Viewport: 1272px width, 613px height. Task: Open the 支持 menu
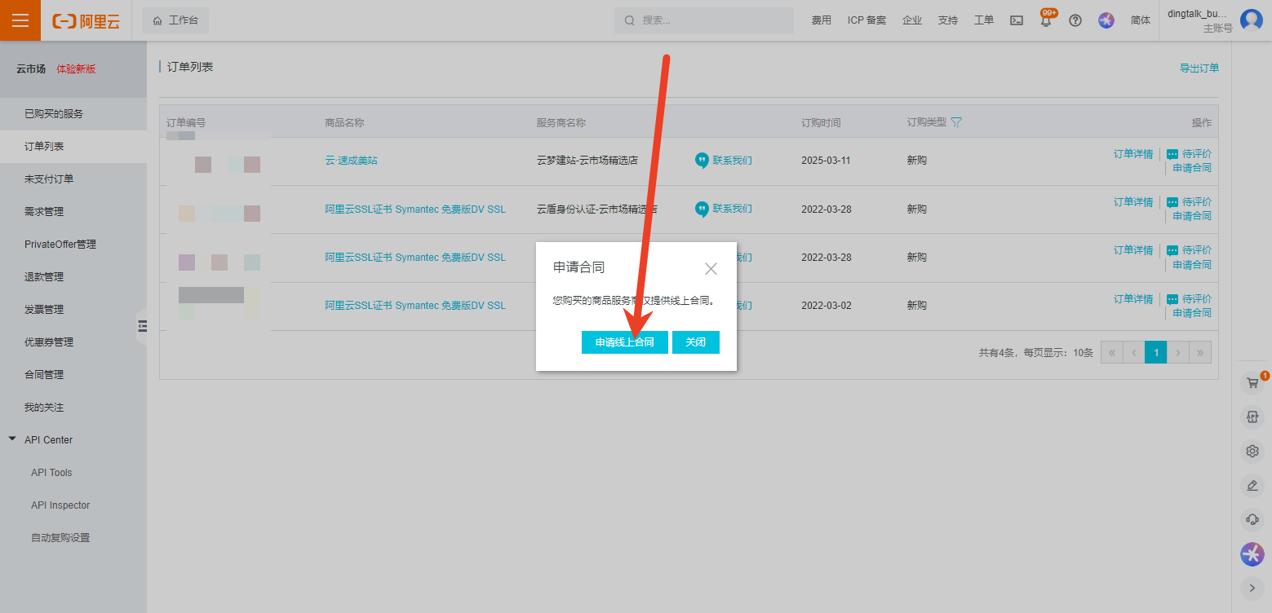[948, 20]
